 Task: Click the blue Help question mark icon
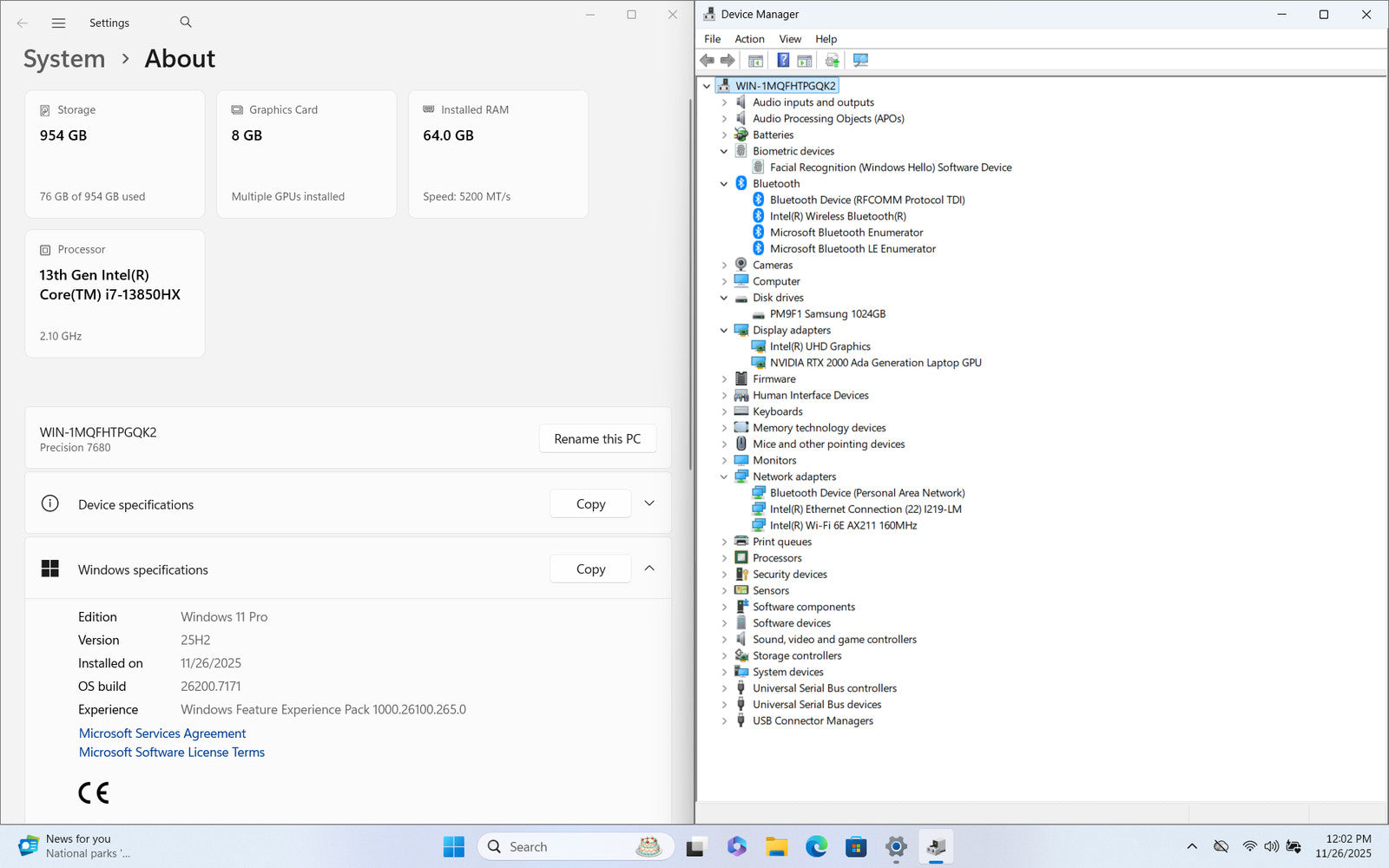point(782,61)
